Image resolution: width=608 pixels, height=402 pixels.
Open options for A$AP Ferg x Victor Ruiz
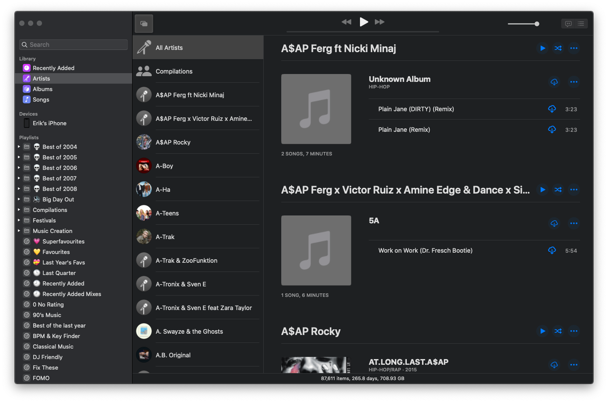pyautogui.click(x=574, y=190)
